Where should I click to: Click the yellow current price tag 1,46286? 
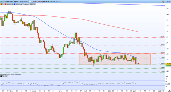coord(168,64)
